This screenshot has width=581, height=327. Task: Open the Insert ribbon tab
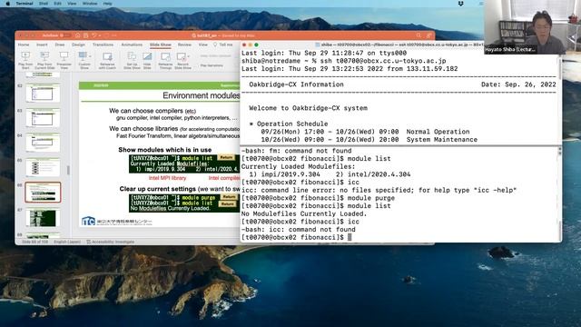pos(42,45)
